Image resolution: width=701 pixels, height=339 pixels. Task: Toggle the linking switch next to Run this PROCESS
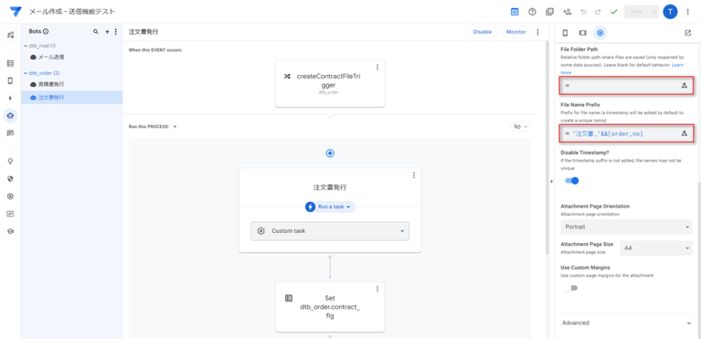click(x=521, y=126)
